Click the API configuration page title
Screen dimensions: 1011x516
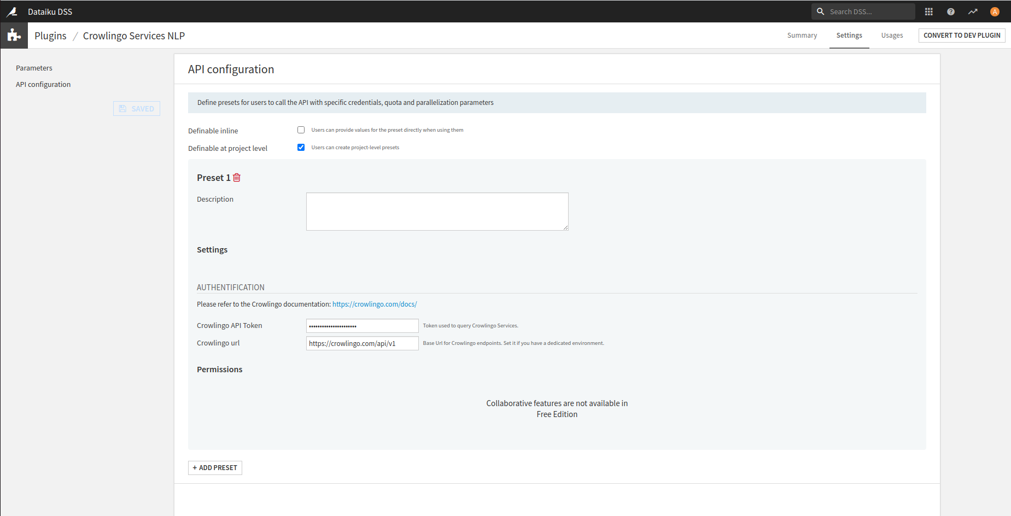pos(231,69)
